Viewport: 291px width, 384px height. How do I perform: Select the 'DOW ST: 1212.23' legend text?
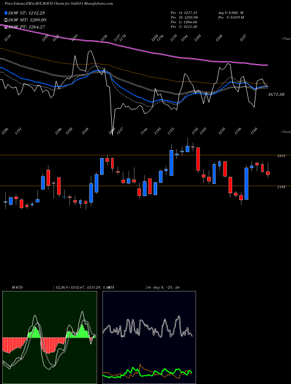[27, 13]
